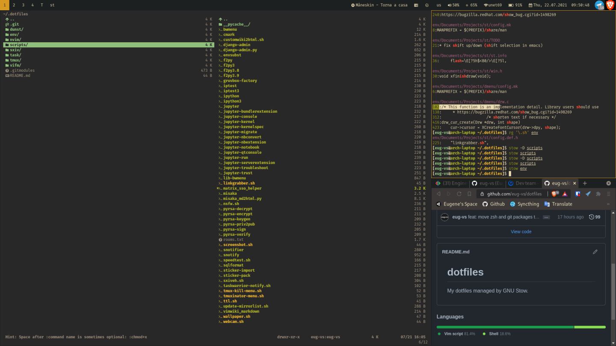The width and height of the screenshot is (616, 346).
Task: Click the Brave Rewards triangle icon
Action: coord(564,194)
